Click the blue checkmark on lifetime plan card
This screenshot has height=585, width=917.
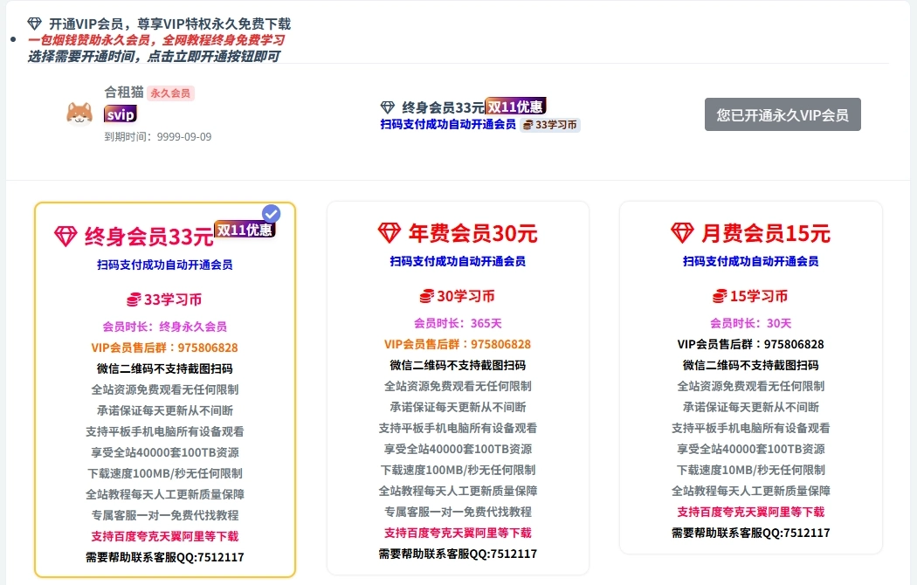coord(272,213)
